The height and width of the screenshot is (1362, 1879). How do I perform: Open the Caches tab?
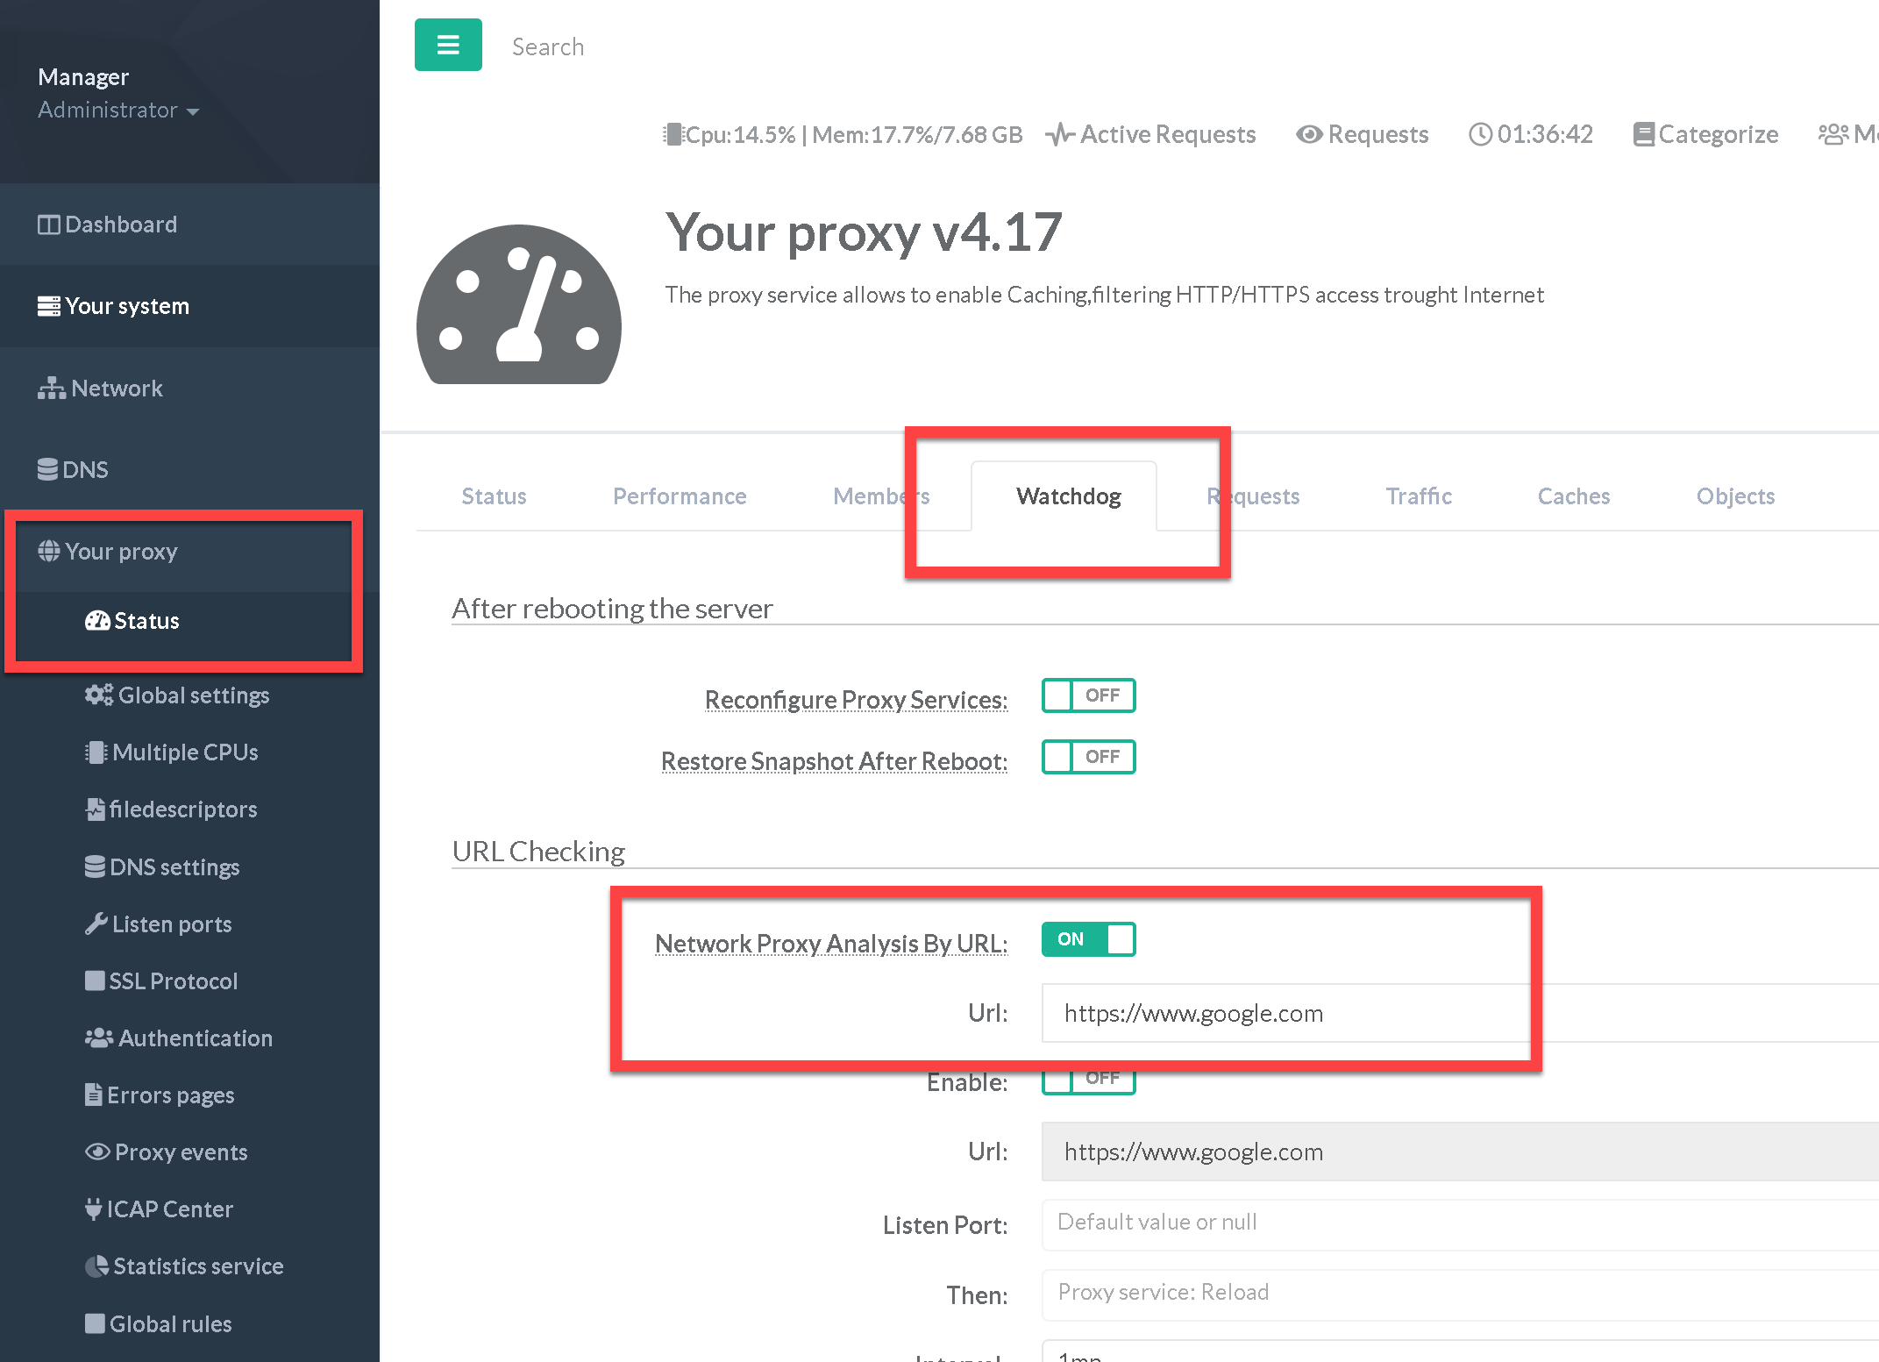point(1573,496)
